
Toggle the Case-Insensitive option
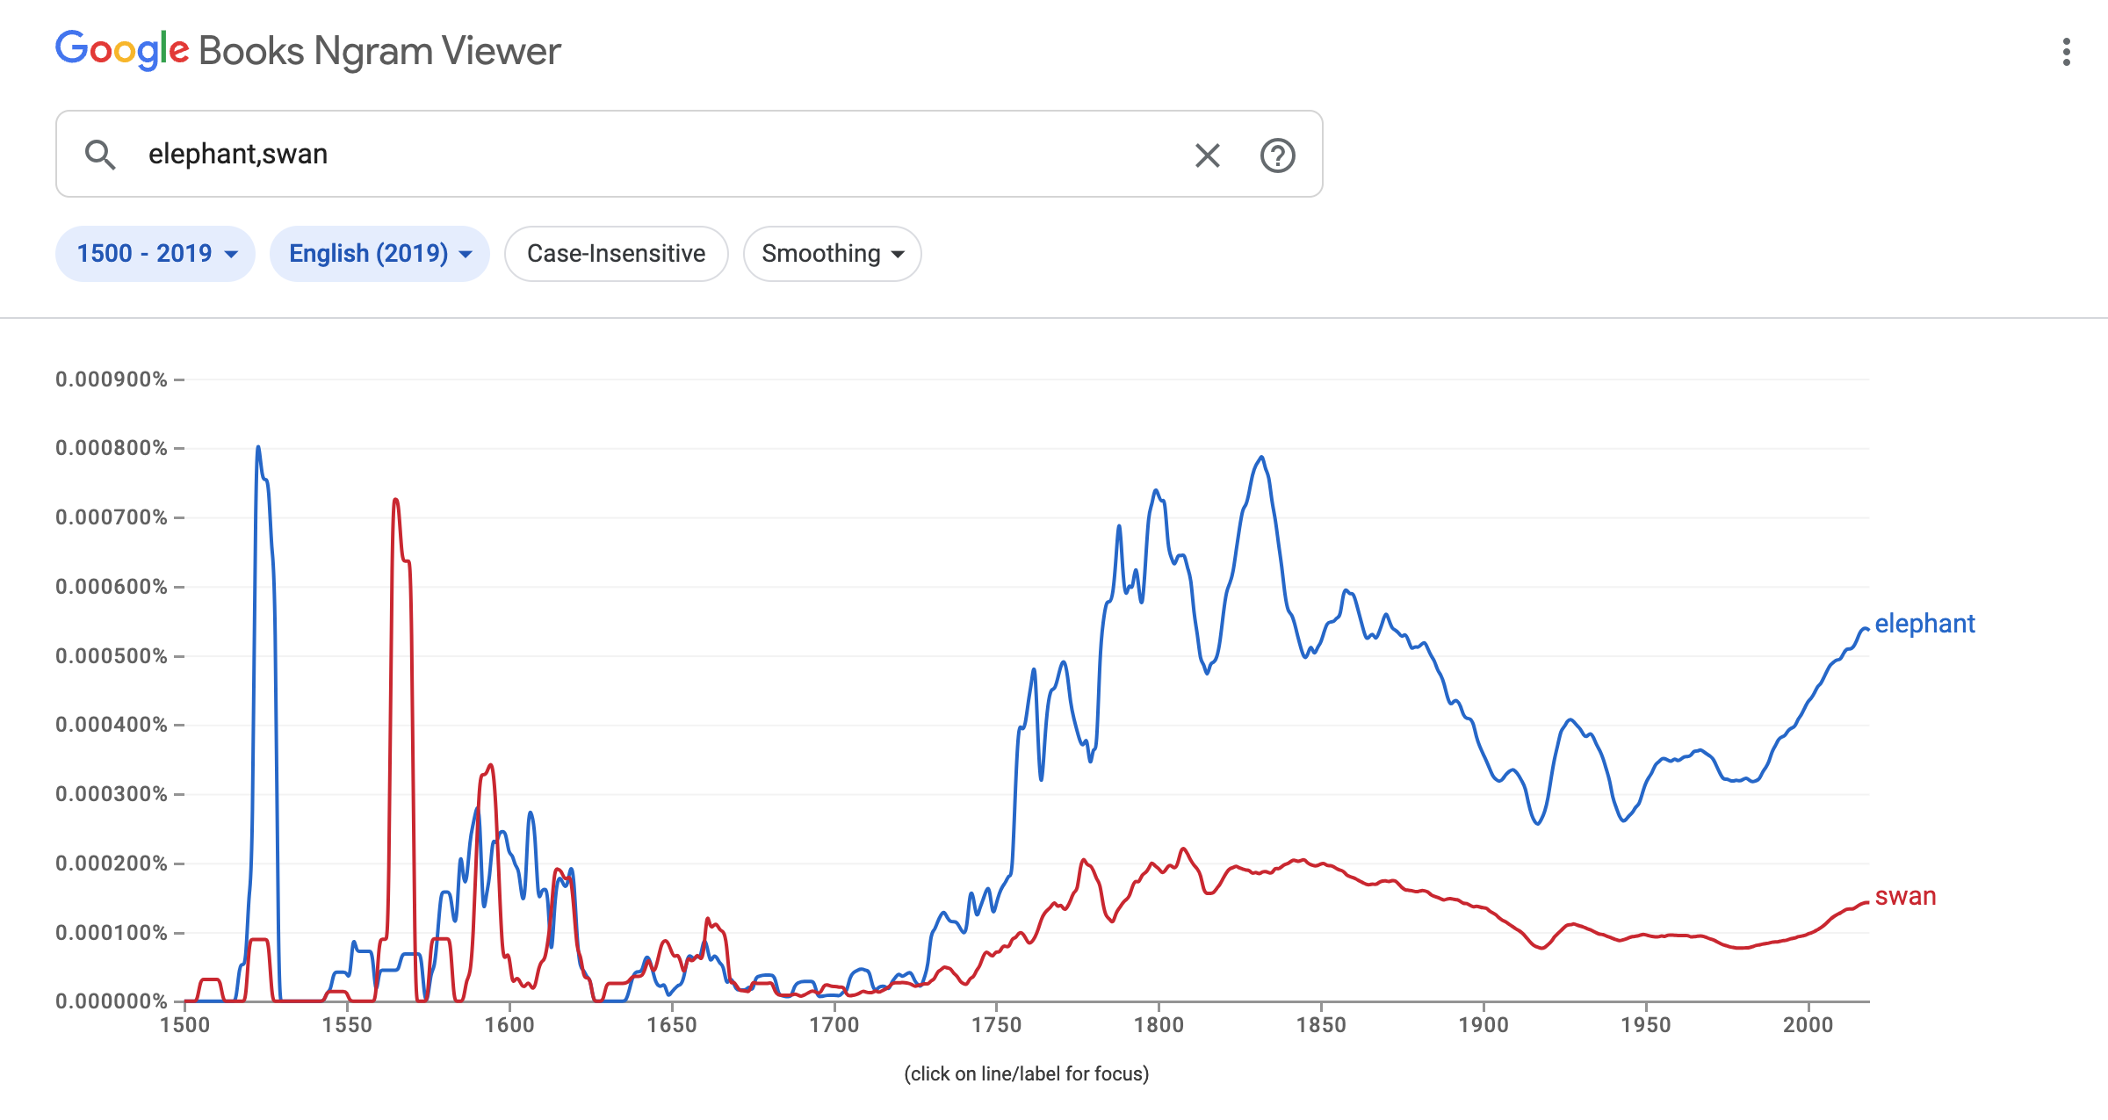[616, 254]
